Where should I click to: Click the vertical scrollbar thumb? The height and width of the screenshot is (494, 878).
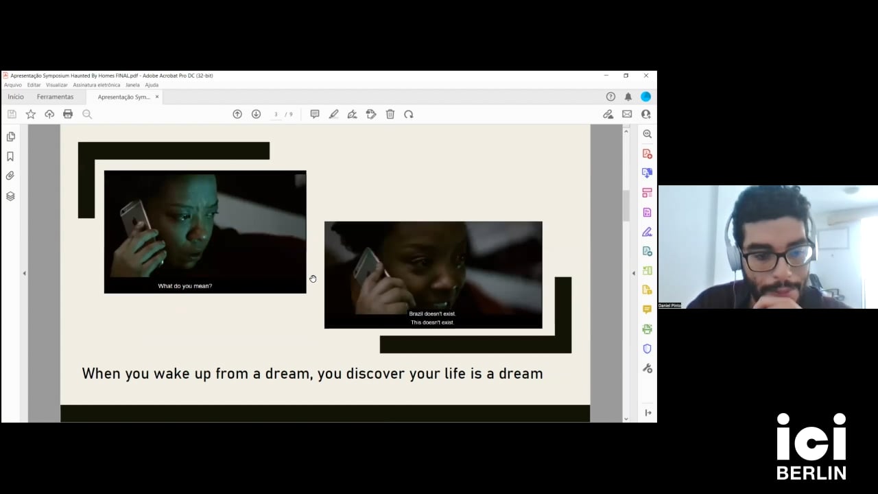pos(626,206)
